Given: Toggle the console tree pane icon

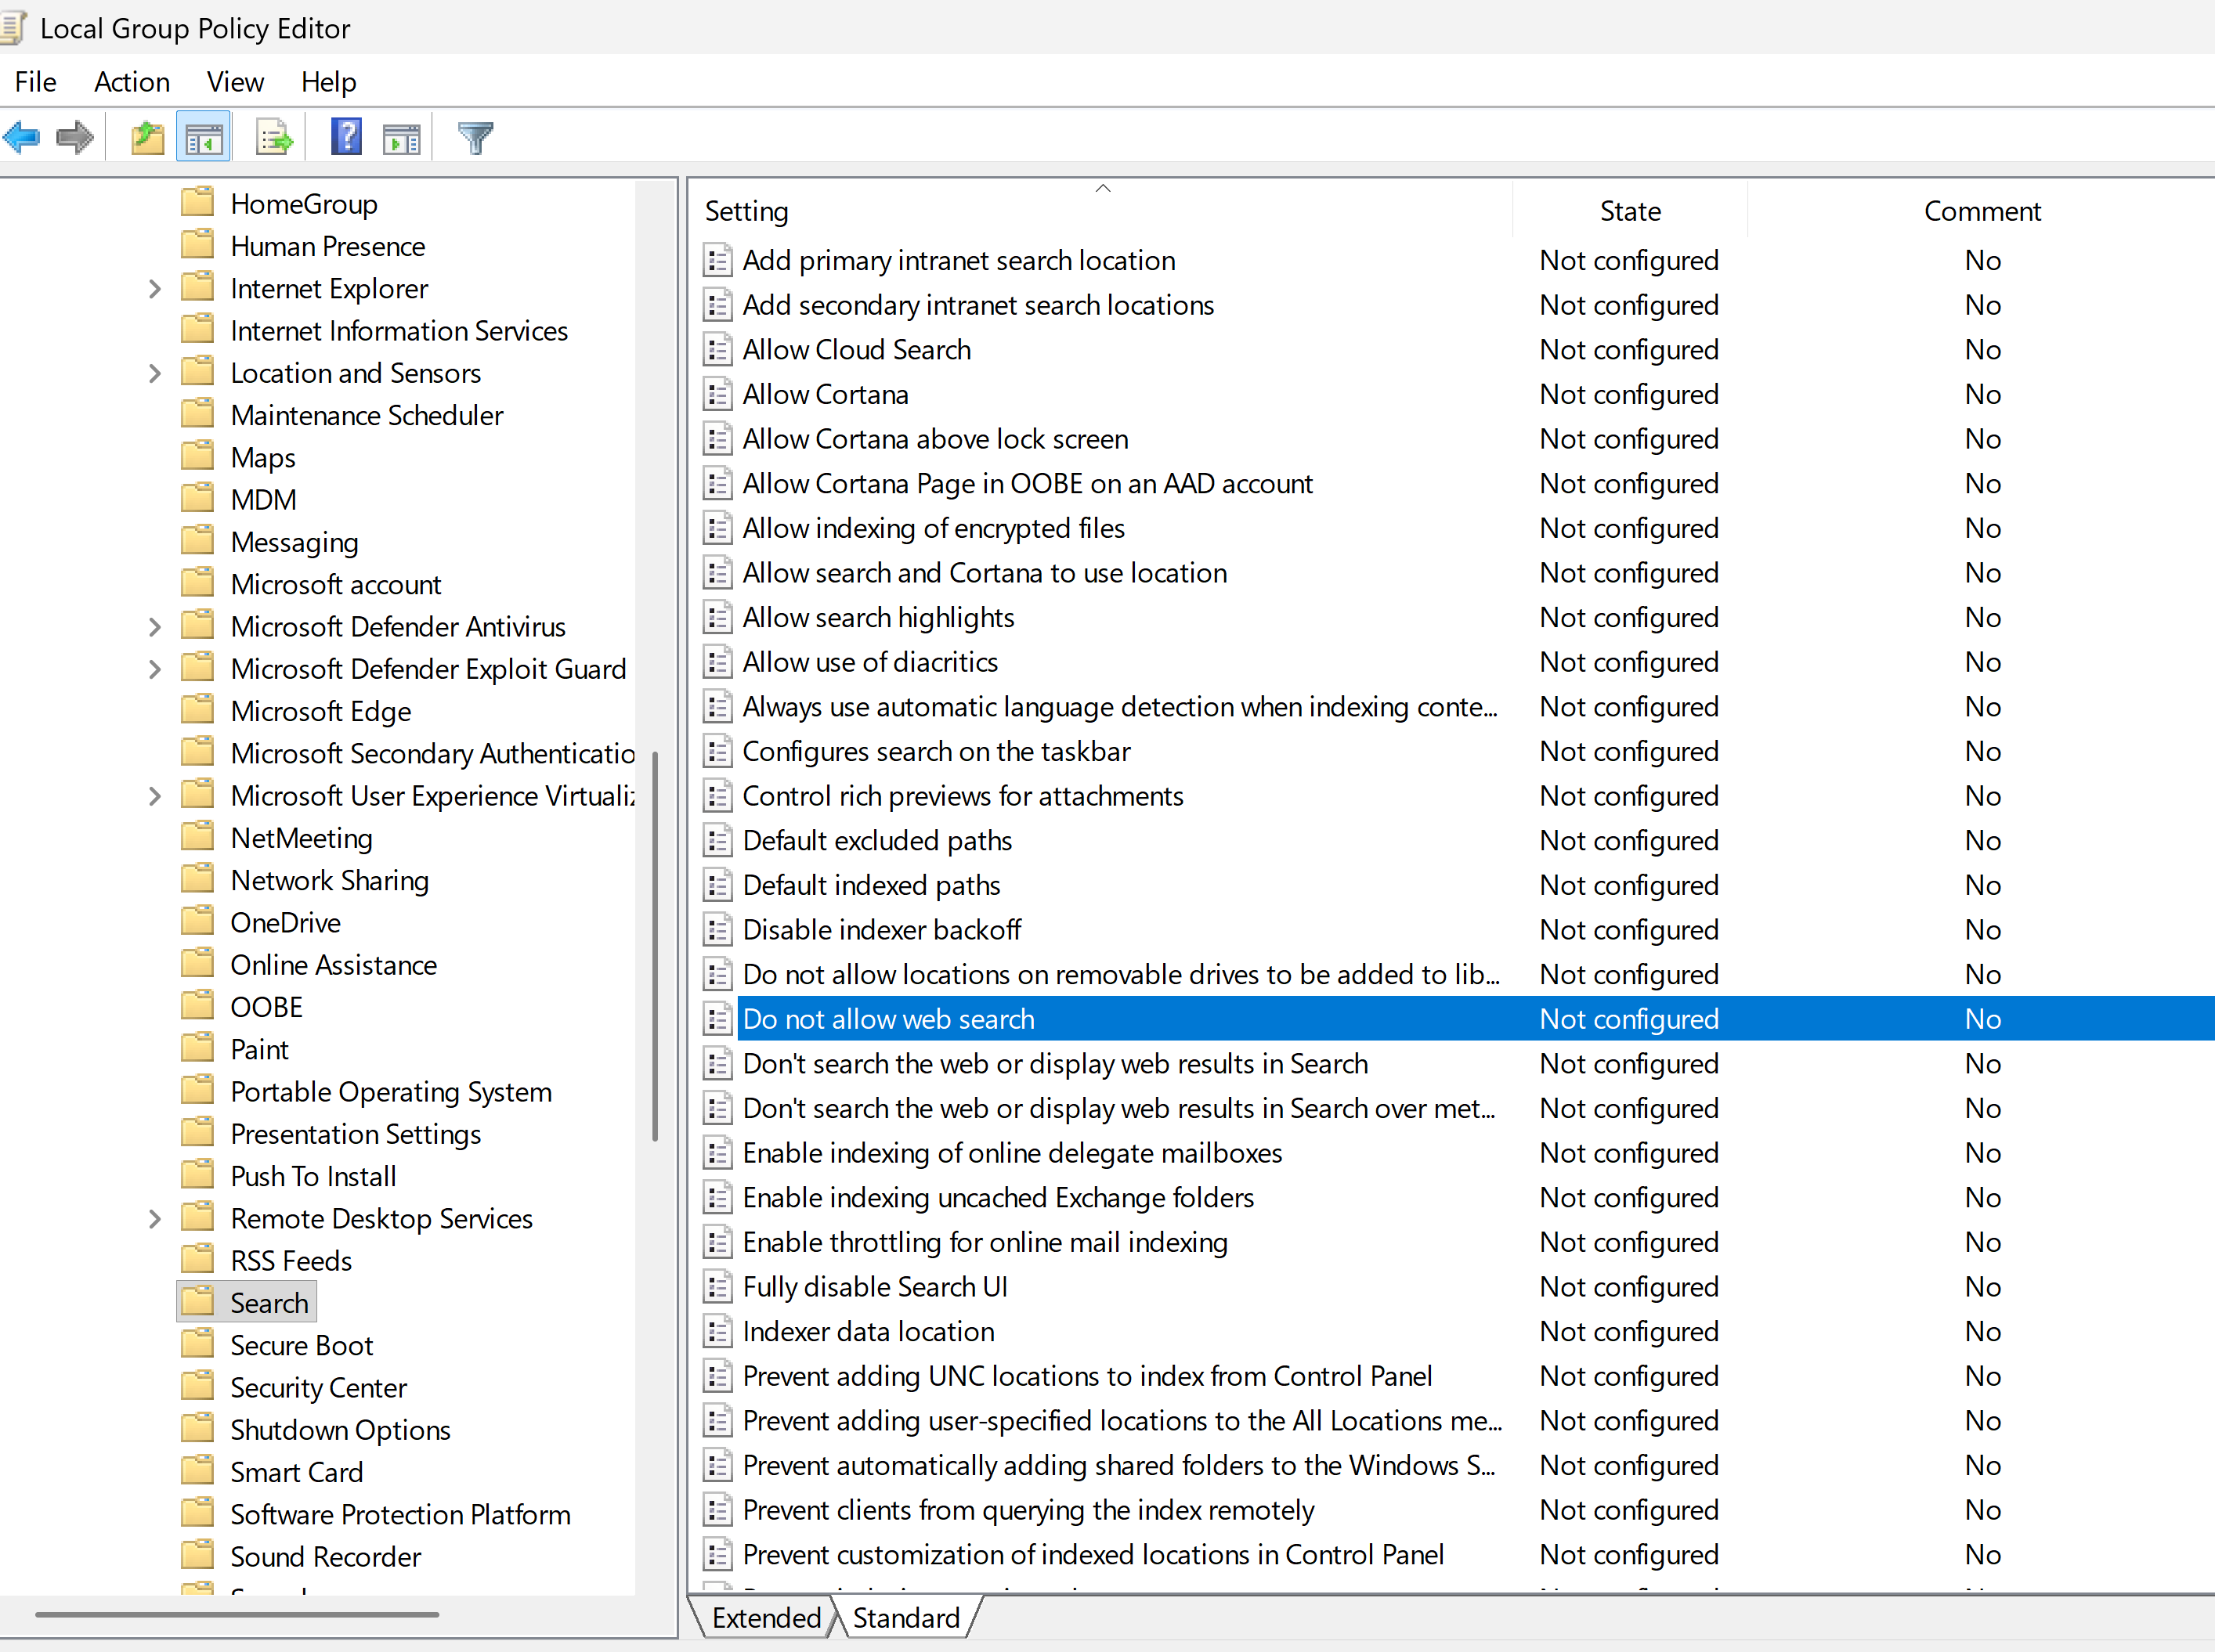Looking at the screenshot, I should coord(203,138).
